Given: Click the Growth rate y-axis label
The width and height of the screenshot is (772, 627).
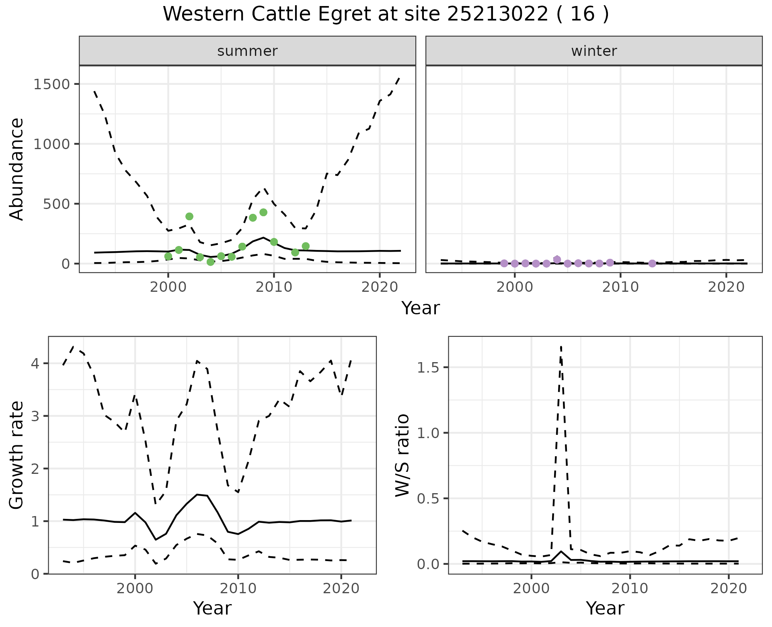Looking at the screenshot, I should [x=16, y=455].
